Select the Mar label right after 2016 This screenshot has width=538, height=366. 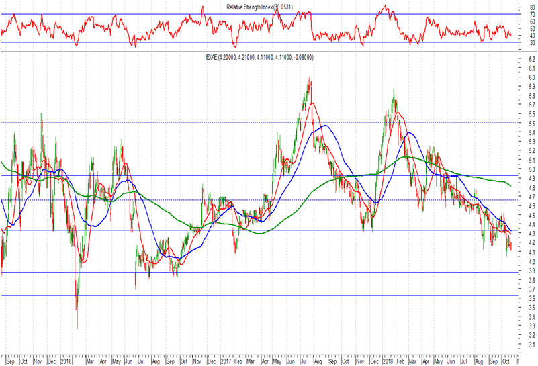coord(90,361)
